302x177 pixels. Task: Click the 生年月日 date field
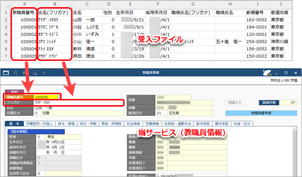[x=59, y=142]
